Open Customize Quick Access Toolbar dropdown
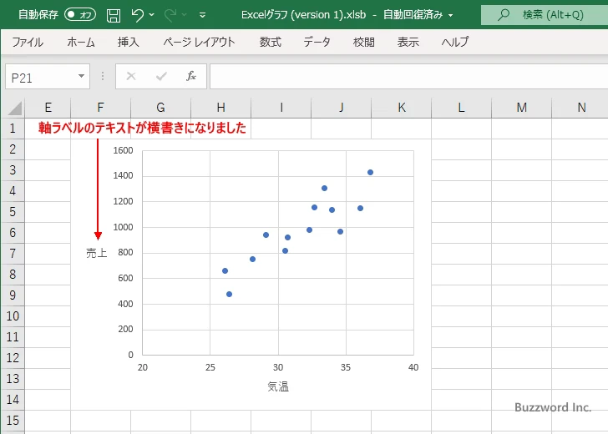 202,15
